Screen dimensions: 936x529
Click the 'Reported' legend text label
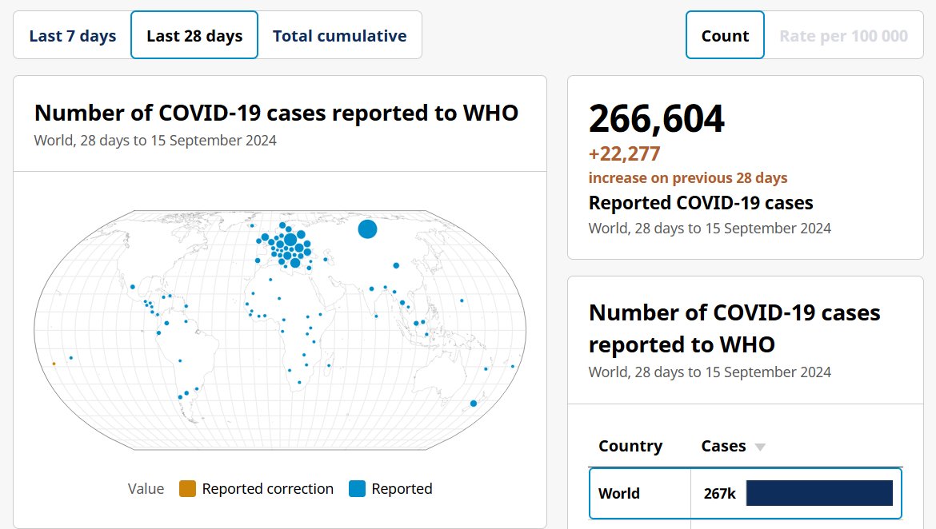click(x=402, y=489)
